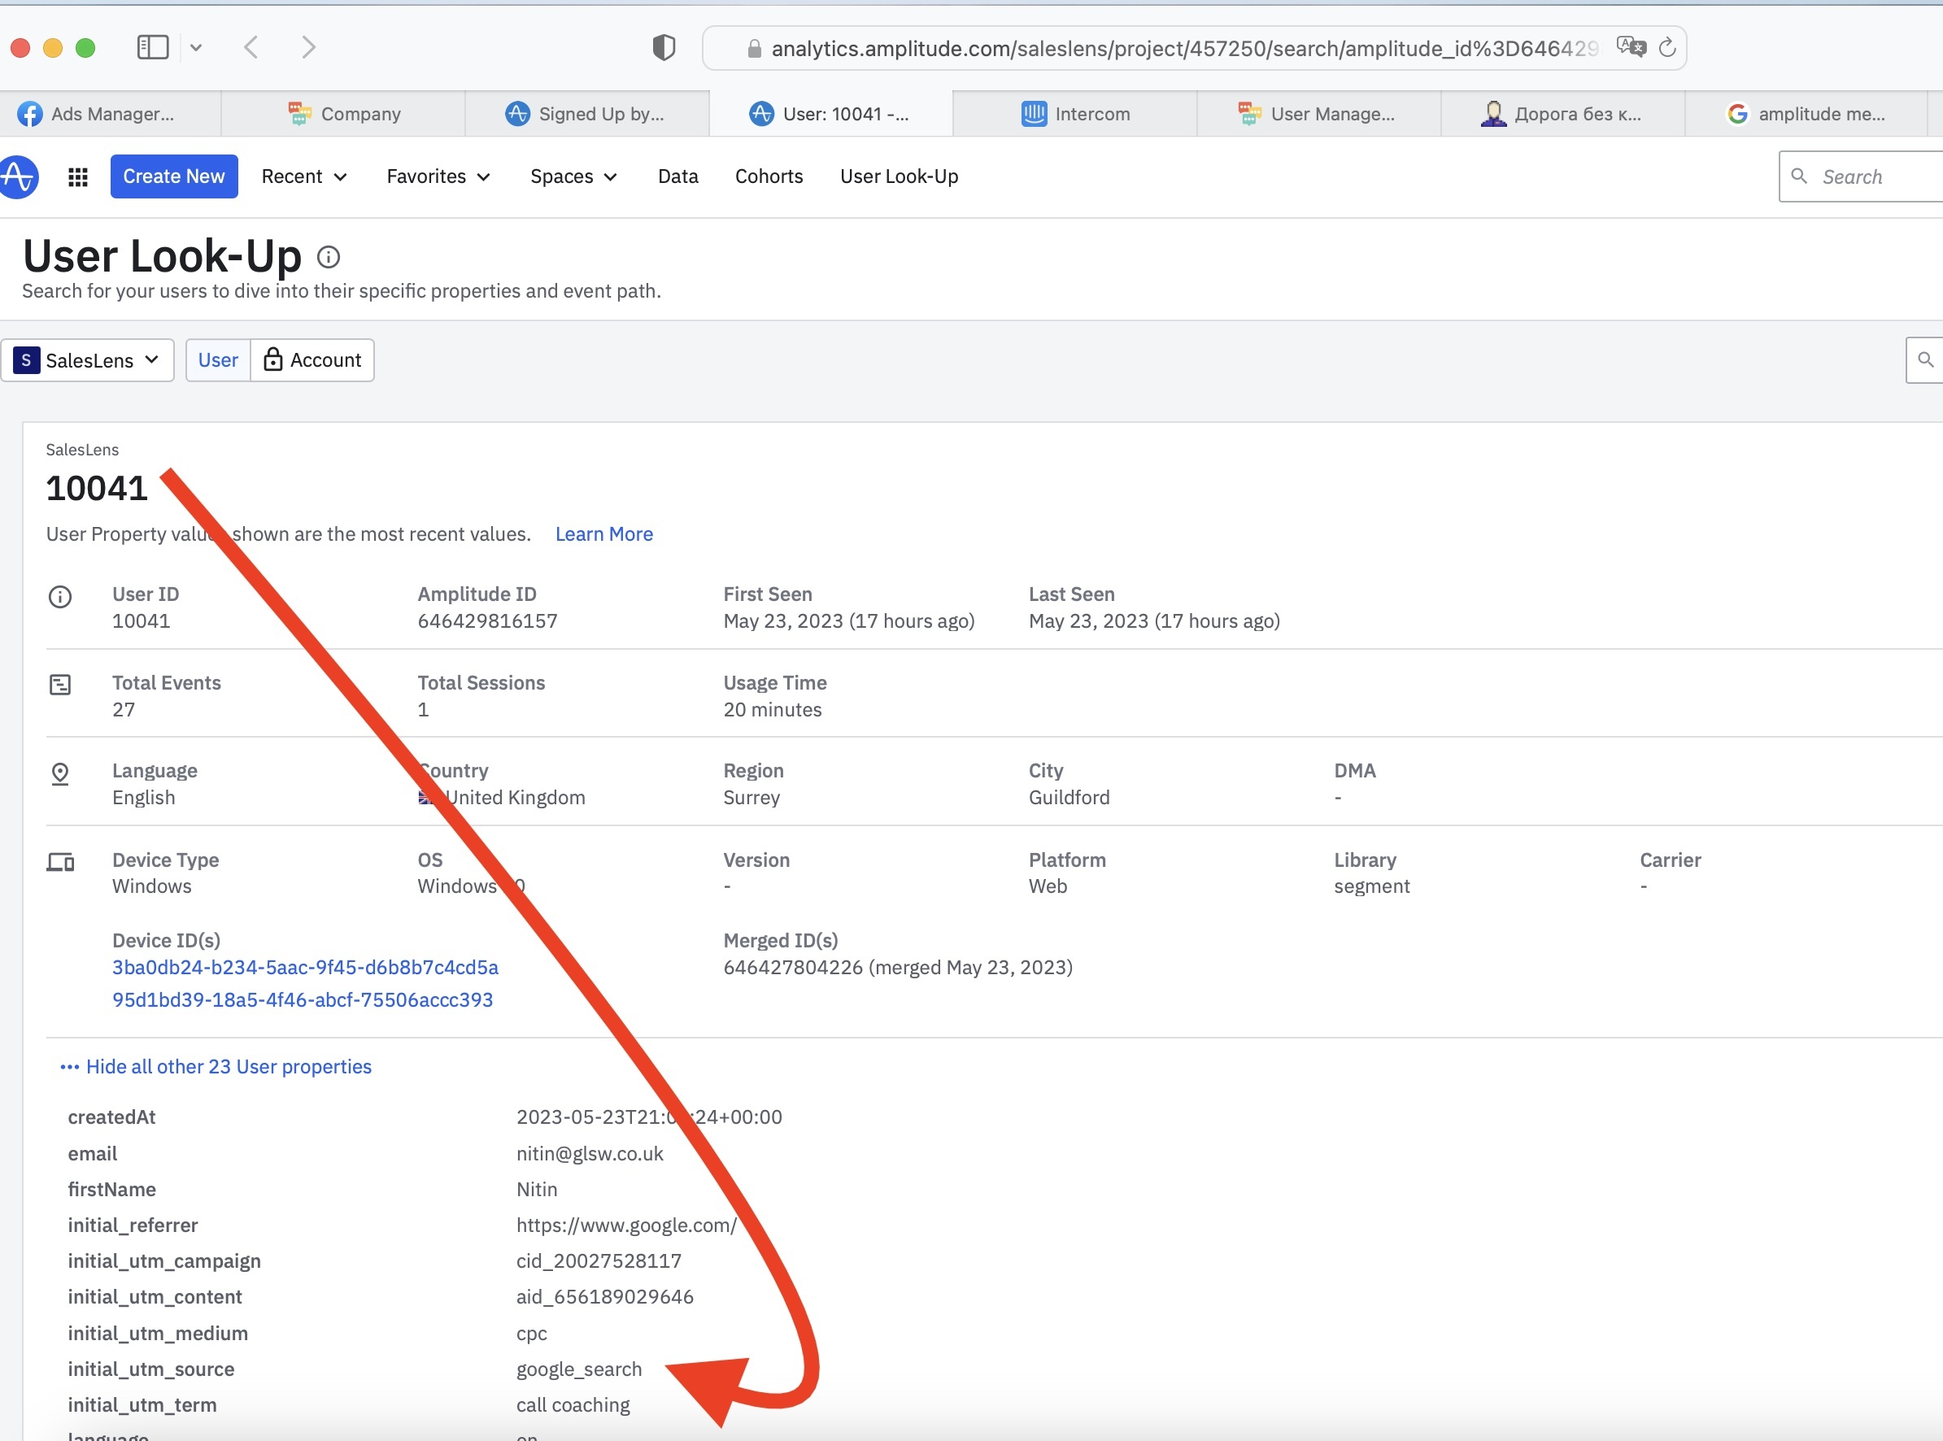Open the Cohorts menu item

click(769, 177)
